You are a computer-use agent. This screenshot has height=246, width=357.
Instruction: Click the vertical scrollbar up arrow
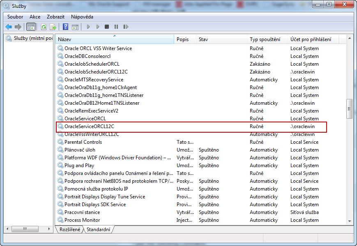(x=350, y=39)
